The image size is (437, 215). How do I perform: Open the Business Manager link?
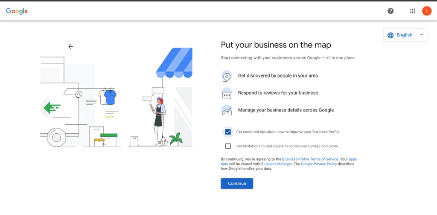click(x=277, y=164)
